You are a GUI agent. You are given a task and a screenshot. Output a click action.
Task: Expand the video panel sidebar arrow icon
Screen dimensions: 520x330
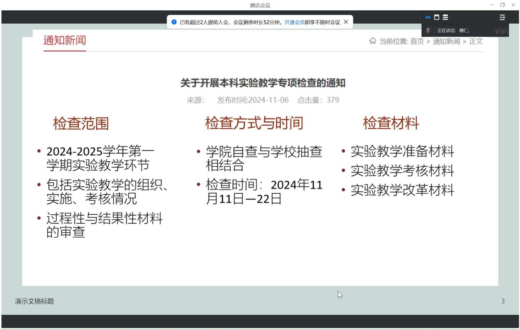(502, 17)
